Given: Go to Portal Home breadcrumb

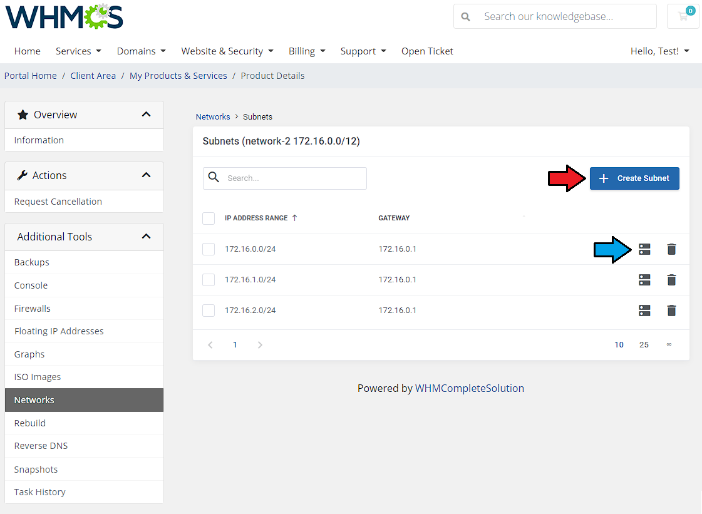Looking at the screenshot, I should coord(31,76).
